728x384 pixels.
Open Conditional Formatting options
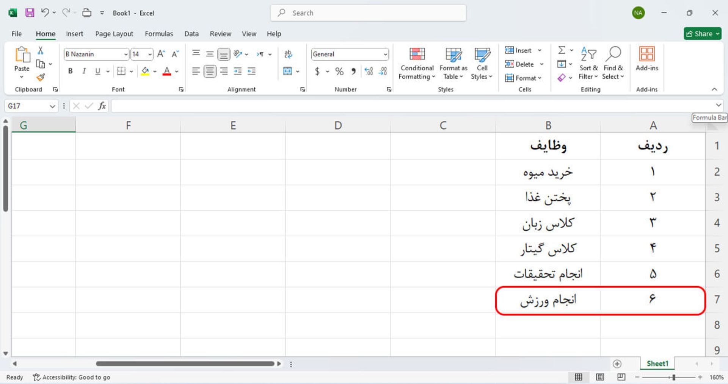[416, 63]
